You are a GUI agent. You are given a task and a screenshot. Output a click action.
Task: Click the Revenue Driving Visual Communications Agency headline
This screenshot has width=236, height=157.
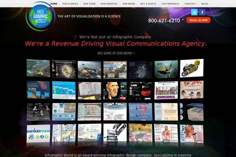coord(116,44)
